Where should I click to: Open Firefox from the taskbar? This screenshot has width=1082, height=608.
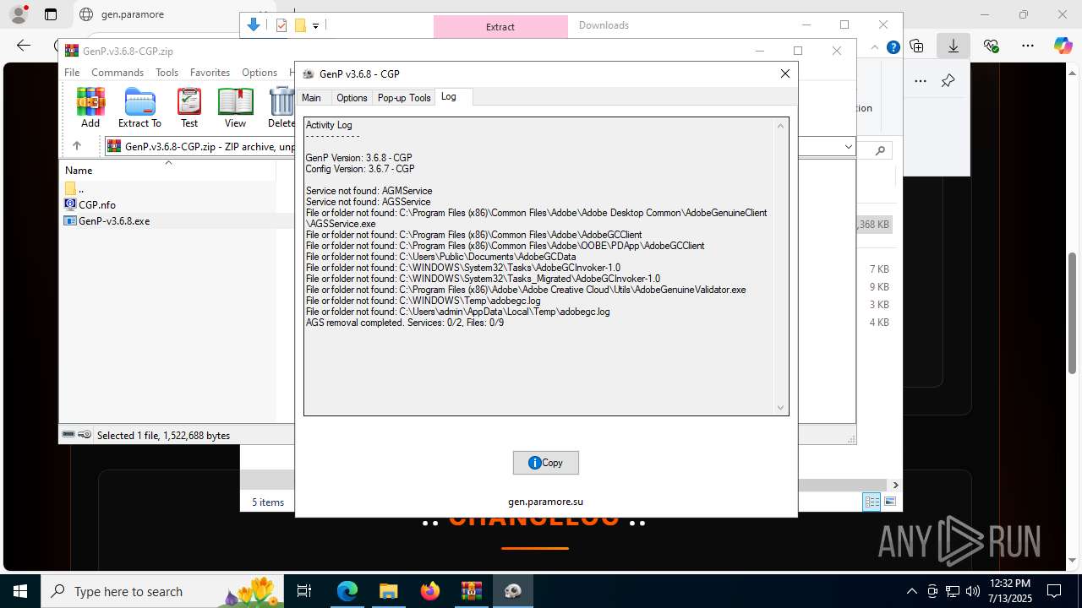pyautogui.click(x=430, y=591)
